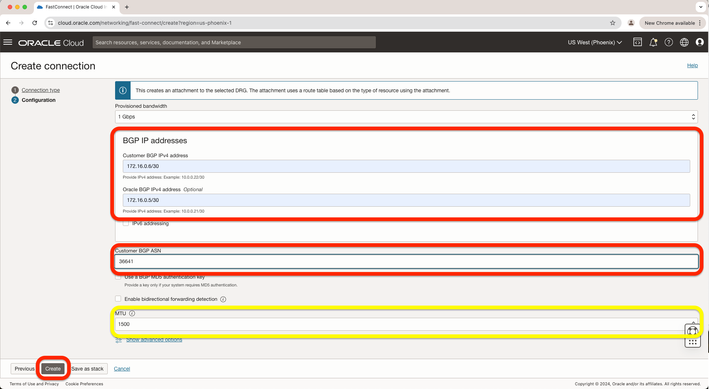This screenshot has height=389, width=709.
Task: Bookmark this page with the star icon
Action: coord(613,23)
